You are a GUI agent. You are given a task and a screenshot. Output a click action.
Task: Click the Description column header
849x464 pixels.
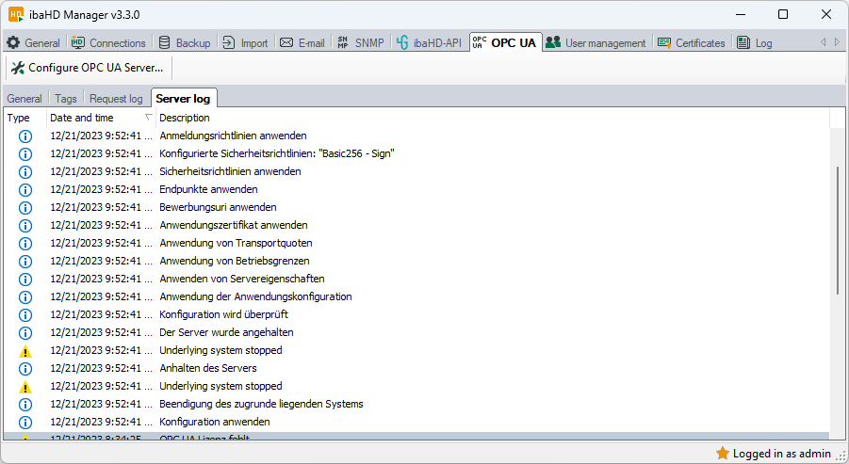(x=185, y=118)
